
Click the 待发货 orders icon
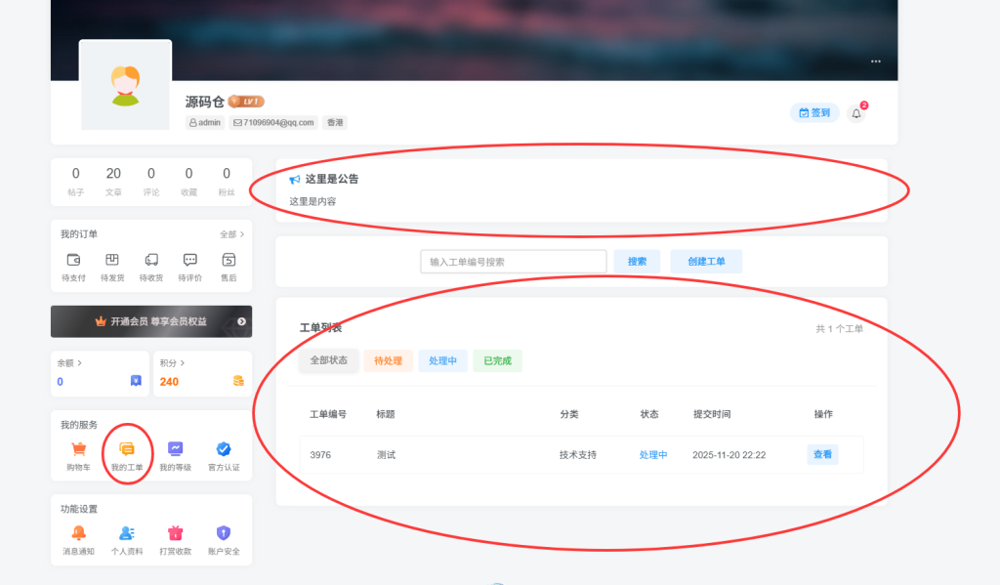113,262
